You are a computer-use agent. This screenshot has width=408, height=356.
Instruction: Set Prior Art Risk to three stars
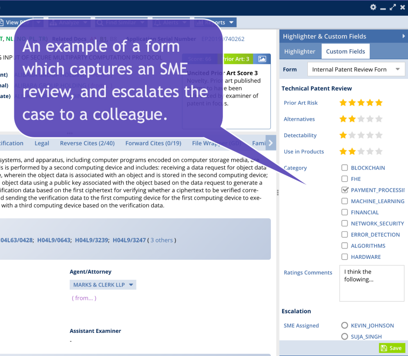tap(361, 103)
